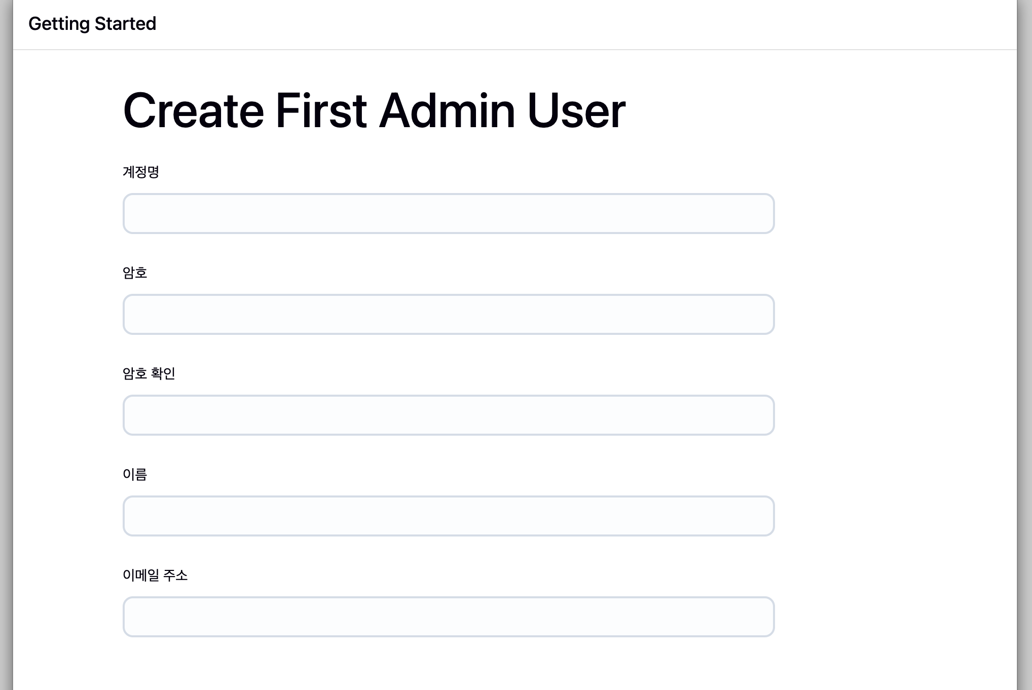Image resolution: width=1032 pixels, height=690 pixels.
Task: Click the 계정명 field label
Action: [141, 172]
